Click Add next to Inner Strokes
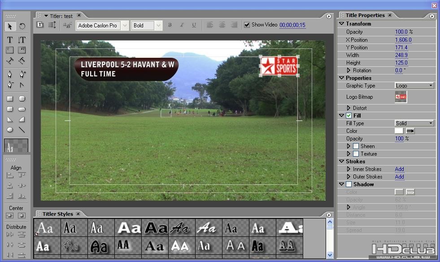This screenshot has height=262, width=440. tap(399, 169)
